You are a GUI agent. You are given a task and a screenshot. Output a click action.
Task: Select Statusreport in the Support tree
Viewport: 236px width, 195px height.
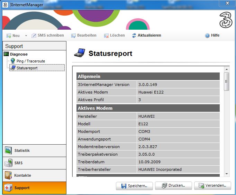tap(37, 68)
